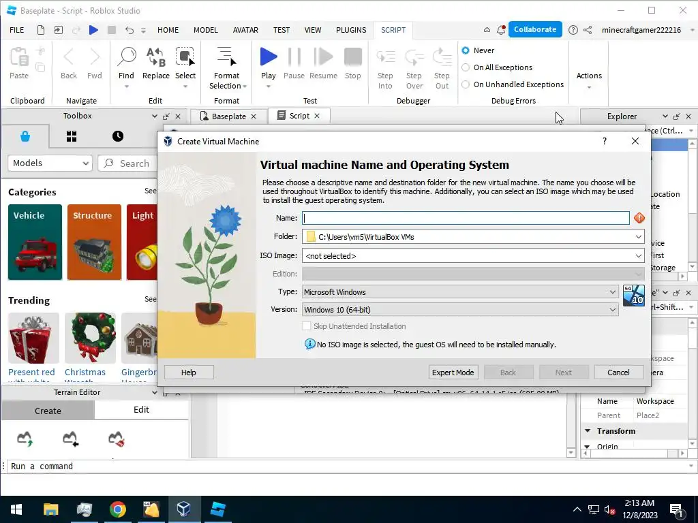Toggle Skip Unattended Installation checkbox
The image size is (698, 523).
tap(306, 326)
